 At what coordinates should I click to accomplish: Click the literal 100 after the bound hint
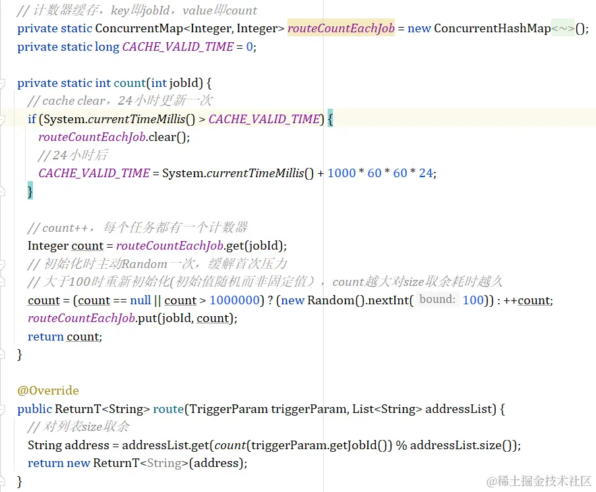click(473, 300)
